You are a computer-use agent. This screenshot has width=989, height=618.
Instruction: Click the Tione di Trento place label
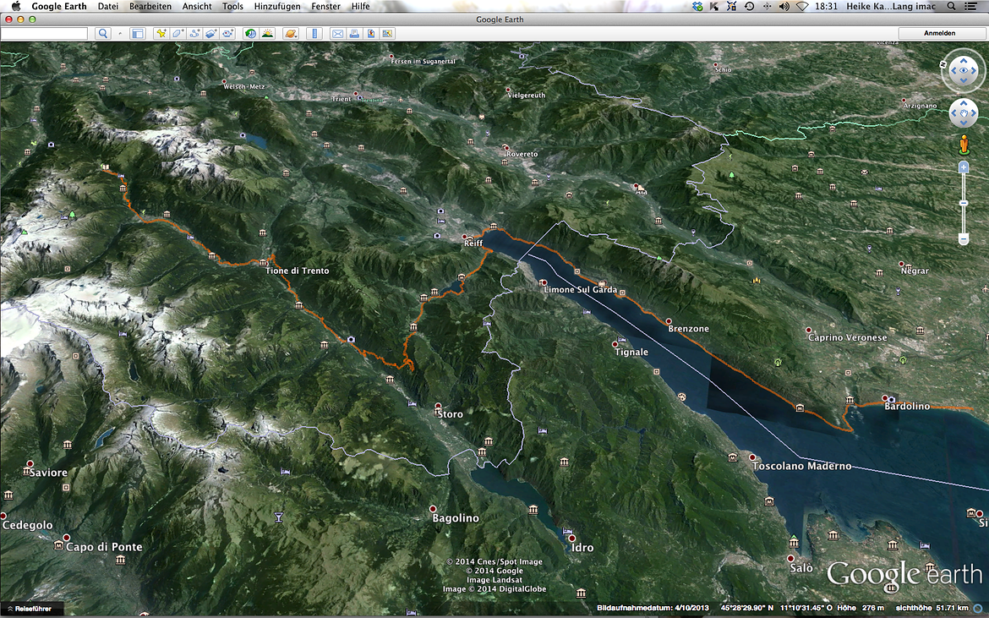[297, 271]
